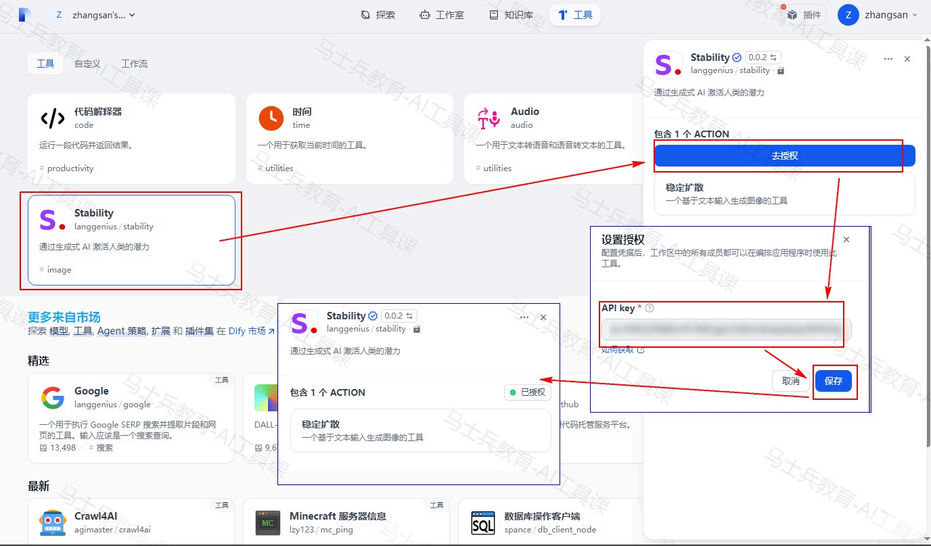The image size is (931, 546).
Task: Open the 稳定扩散 action in right panel
Action: 785,194
